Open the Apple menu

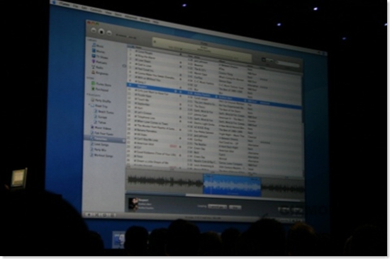[x=53, y=3]
